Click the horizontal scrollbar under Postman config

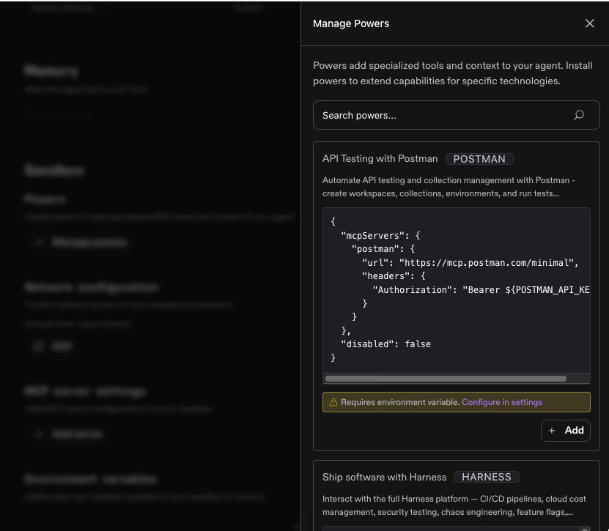[446, 379]
